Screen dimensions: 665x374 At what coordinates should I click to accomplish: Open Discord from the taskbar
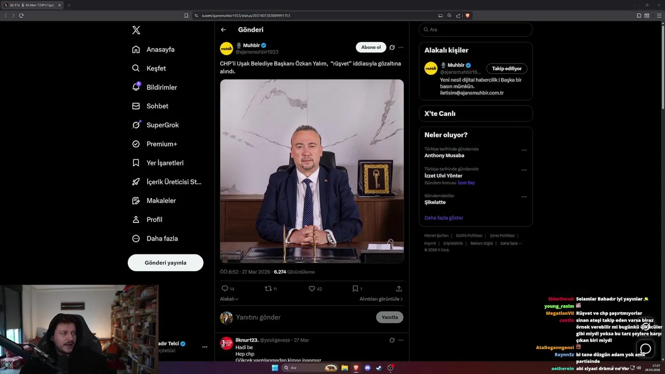tap(367, 368)
